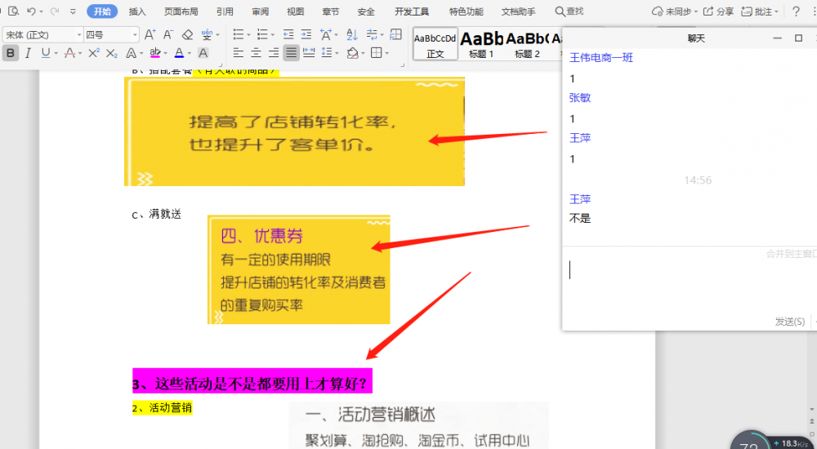The width and height of the screenshot is (817, 449).
Task: Click 发送(S) in the chat window
Action: [789, 322]
